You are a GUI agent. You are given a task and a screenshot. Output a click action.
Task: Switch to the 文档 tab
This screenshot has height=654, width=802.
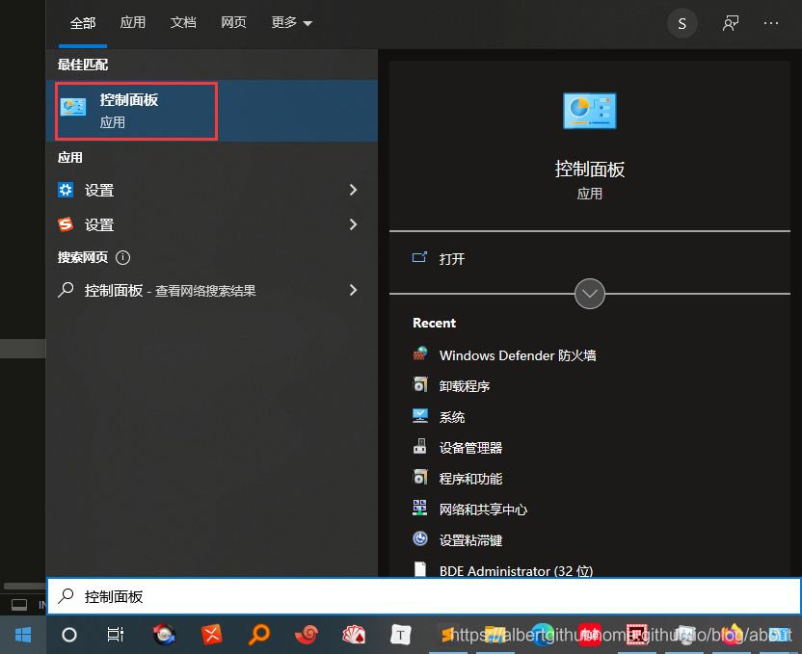(x=183, y=22)
